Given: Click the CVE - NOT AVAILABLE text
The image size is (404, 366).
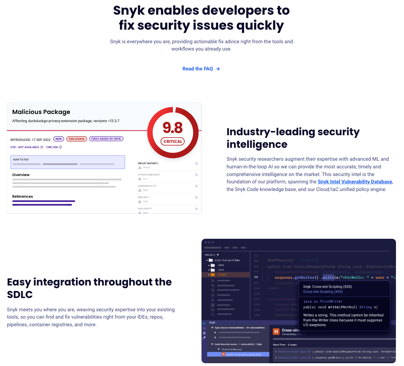Looking at the screenshot, I should (25, 147).
